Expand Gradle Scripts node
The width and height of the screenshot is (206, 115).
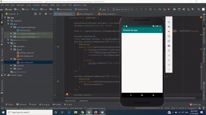click(x=5, y=75)
